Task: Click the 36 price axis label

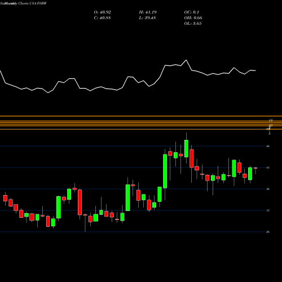Action: 268,189
